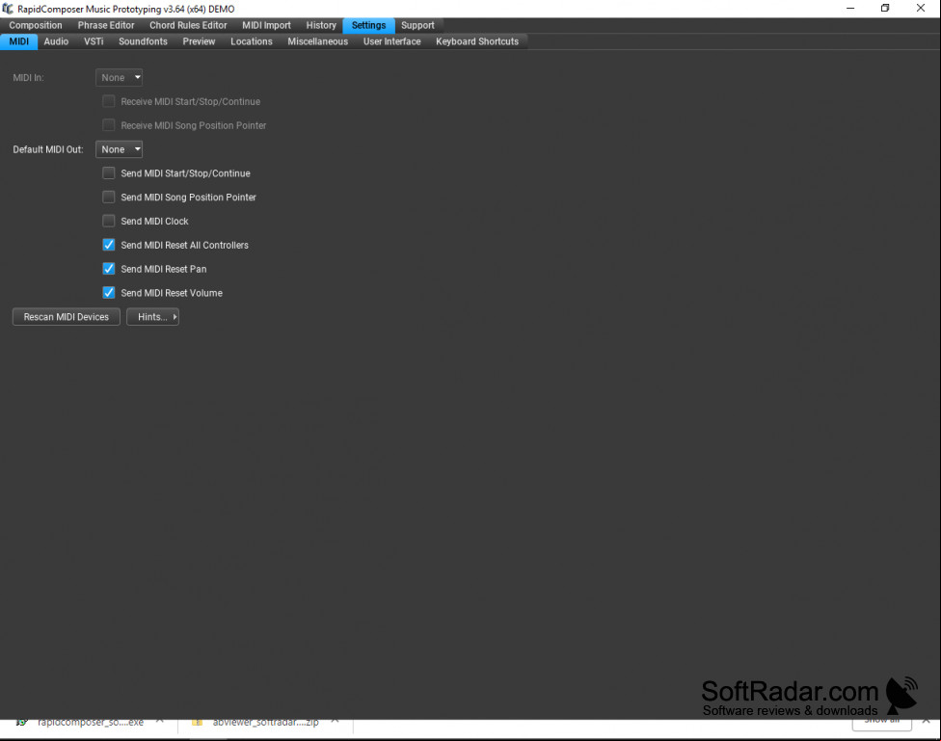This screenshot has width=941, height=741.
Task: Switch to the Preview settings subtab
Action: click(x=199, y=41)
